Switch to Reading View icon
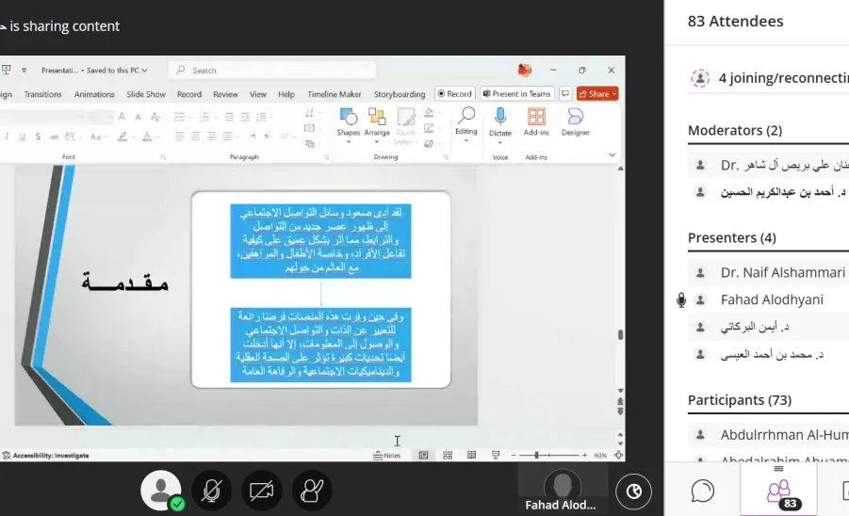Screen dimensions: 849x516 point(471,456)
